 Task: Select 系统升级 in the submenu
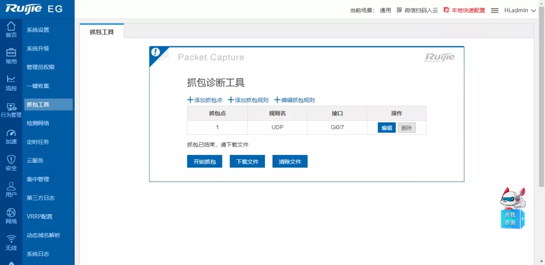click(38, 49)
